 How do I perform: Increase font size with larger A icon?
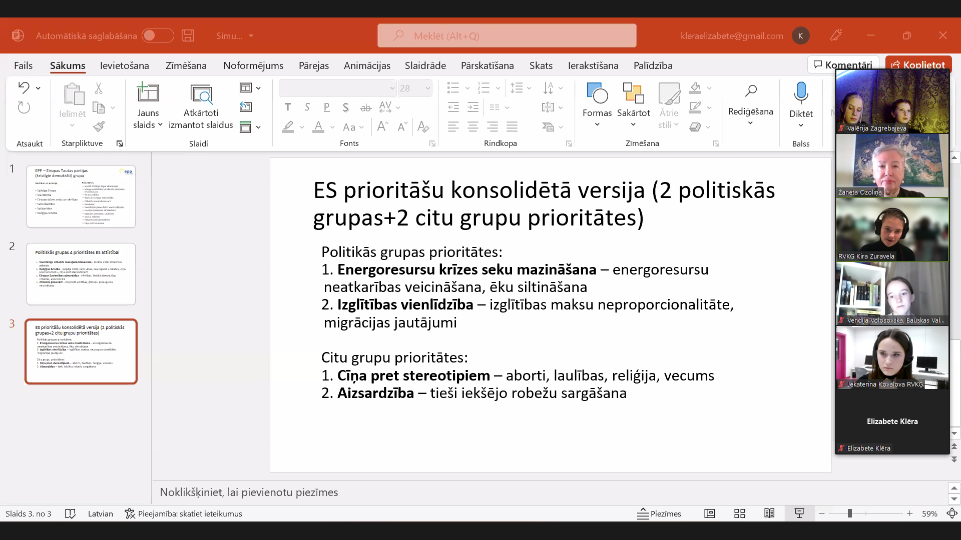pyautogui.click(x=382, y=127)
